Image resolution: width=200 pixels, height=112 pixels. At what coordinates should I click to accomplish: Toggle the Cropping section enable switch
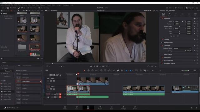[162, 40]
